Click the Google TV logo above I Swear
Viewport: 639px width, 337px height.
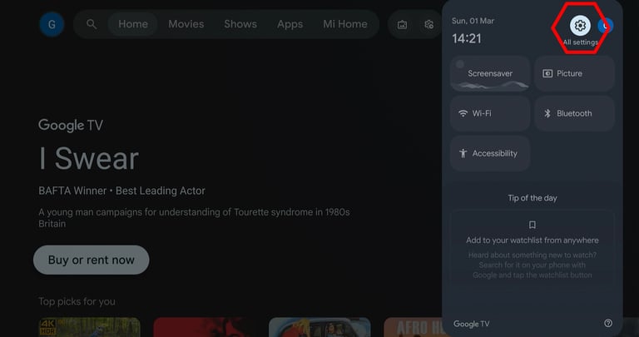[71, 125]
